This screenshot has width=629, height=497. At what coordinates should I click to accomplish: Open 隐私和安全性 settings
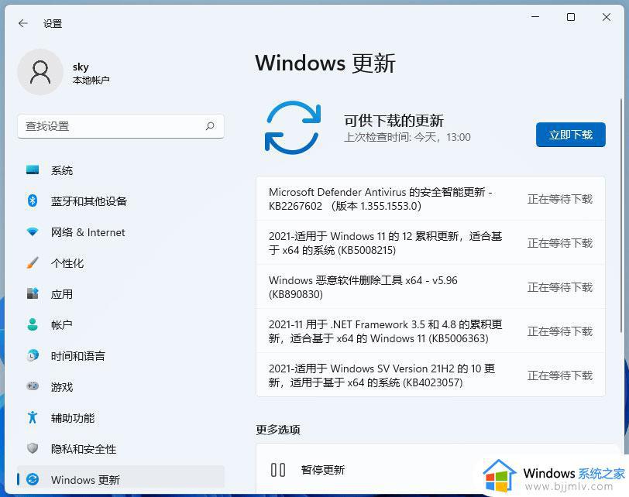click(x=120, y=448)
